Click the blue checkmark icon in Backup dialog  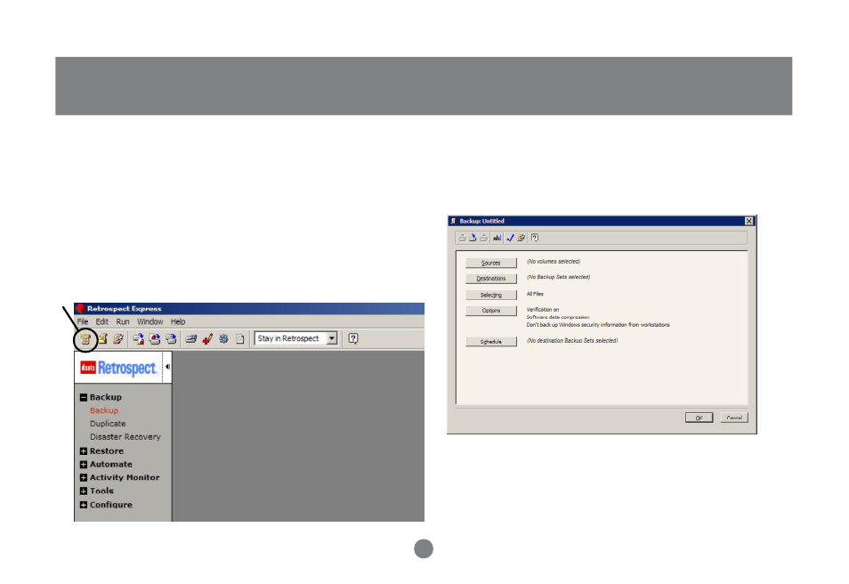click(x=510, y=238)
